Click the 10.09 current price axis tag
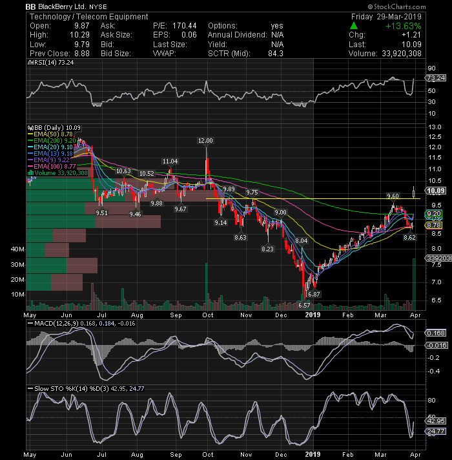 436,191
